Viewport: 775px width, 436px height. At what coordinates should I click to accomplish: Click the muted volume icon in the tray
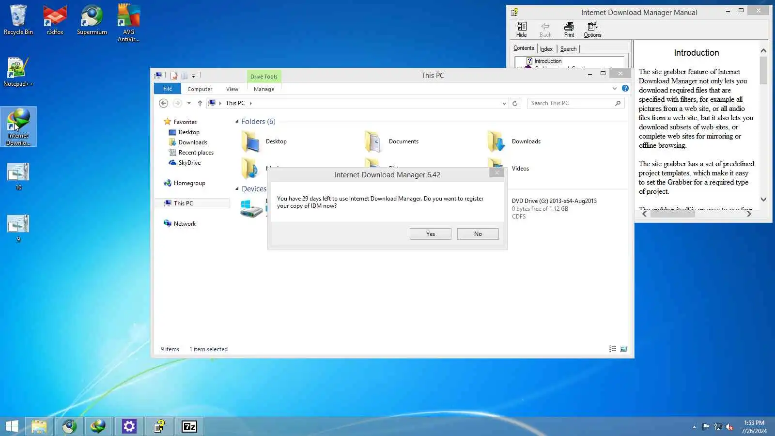pyautogui.click(x=729, y=427)
